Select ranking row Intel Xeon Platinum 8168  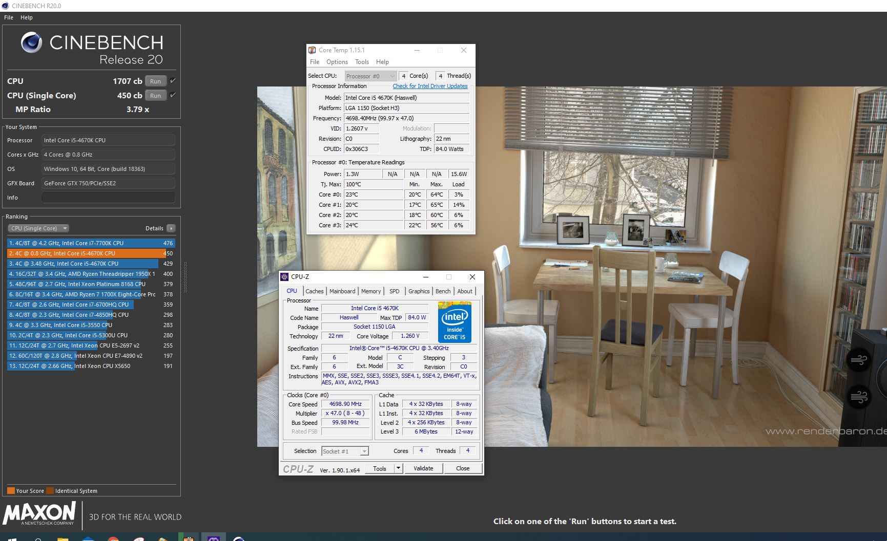91,284
